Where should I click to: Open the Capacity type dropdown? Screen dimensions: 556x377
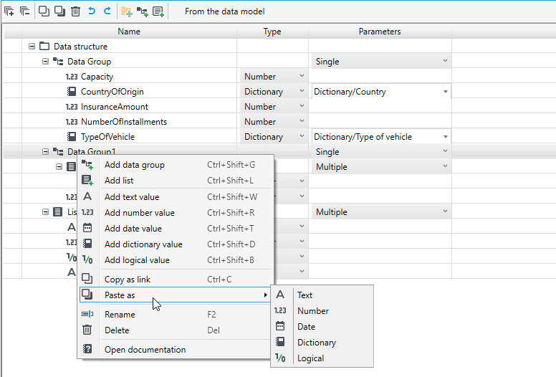274,76
